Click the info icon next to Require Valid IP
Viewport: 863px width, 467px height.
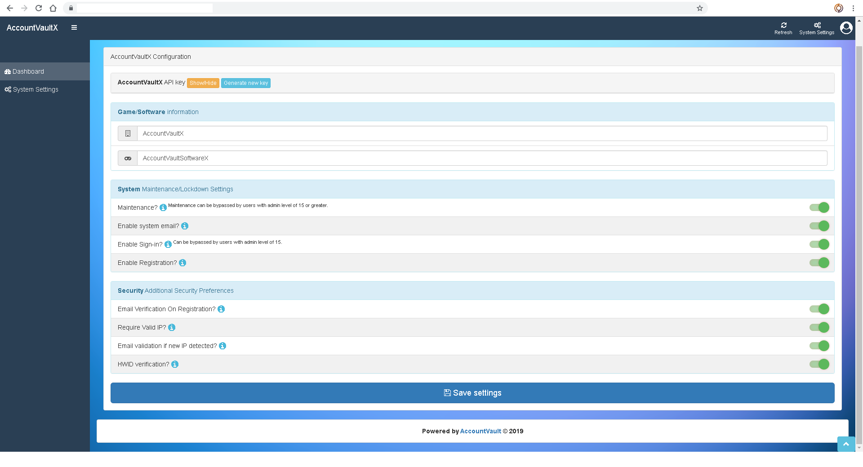click(172, 327)
